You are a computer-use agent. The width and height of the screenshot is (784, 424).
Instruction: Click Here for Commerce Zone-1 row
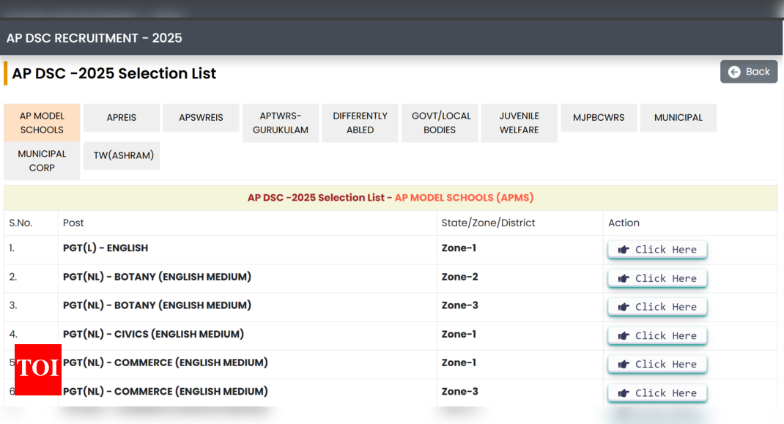pos(657,365)
